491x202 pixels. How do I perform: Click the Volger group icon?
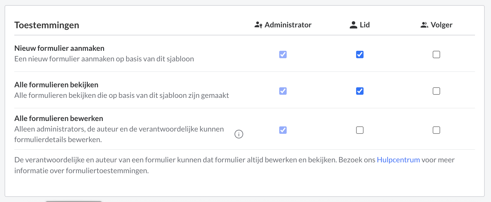tap(424, 25)
